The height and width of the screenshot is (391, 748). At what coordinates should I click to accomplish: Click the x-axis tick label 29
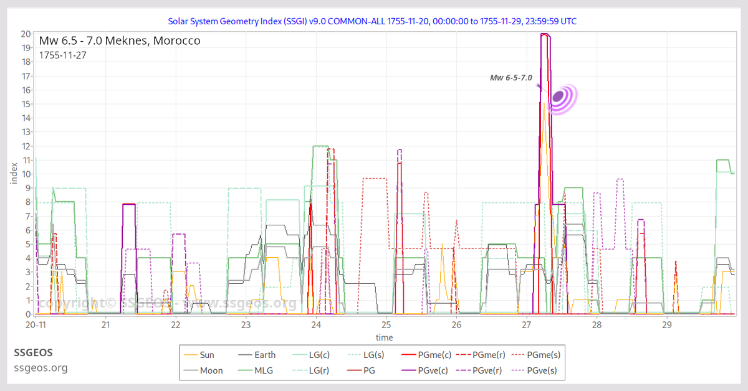coord(667,324)
